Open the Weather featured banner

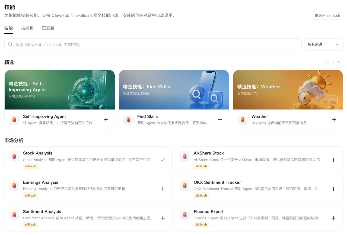288,90
